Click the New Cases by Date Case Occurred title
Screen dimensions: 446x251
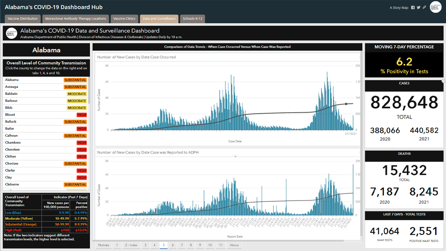[x=136, y=57]
